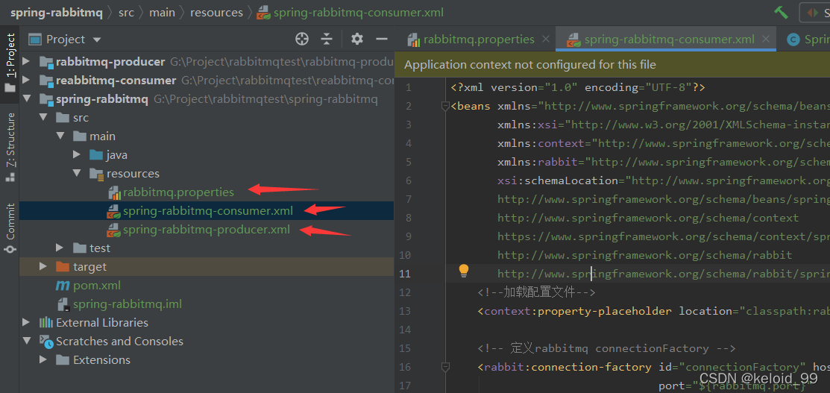Screen dimensions: 830x393
Task: Click the Collapse All icon in Project panel
Action: tap(327, 39)
